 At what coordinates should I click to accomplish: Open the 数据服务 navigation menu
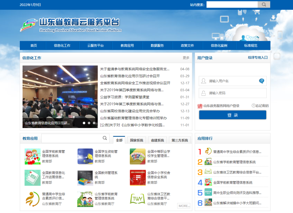click(158, 45)
